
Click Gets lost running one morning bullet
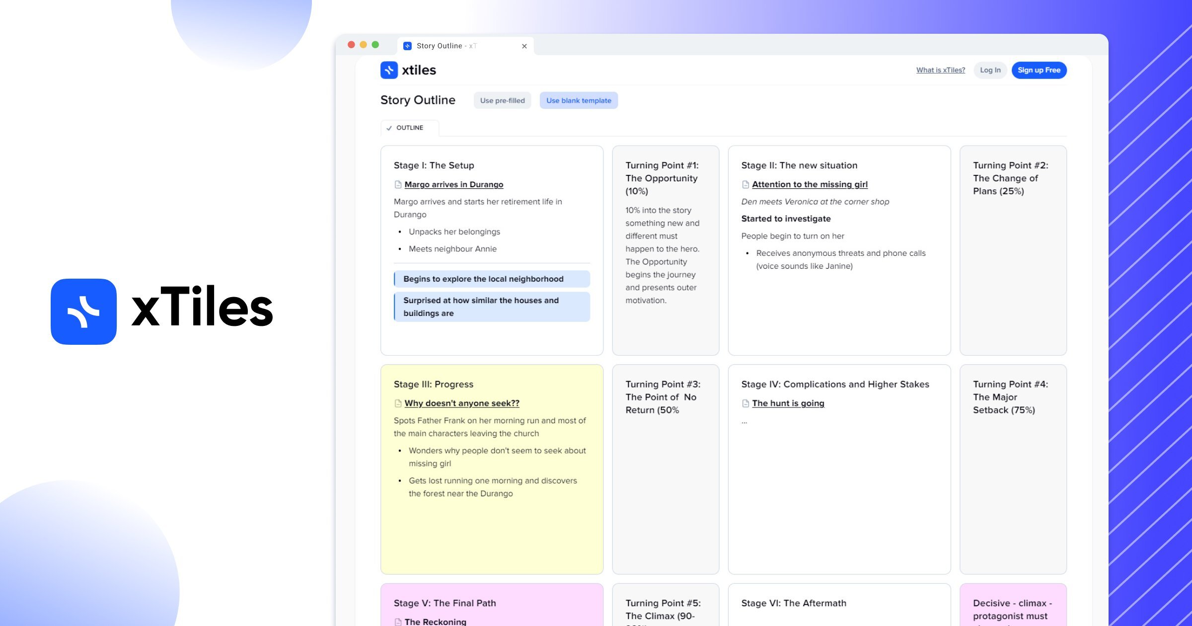(493, 487)
